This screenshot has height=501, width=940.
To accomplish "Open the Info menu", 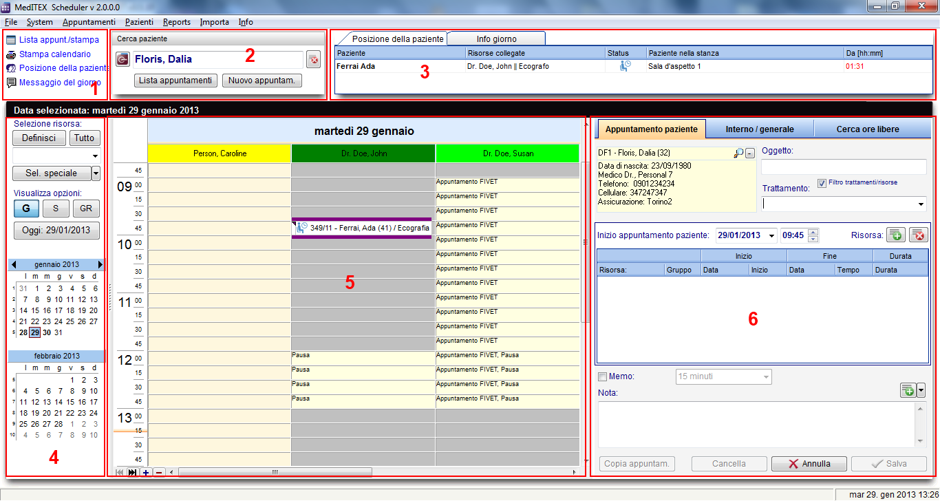I will tap(246, 22).
